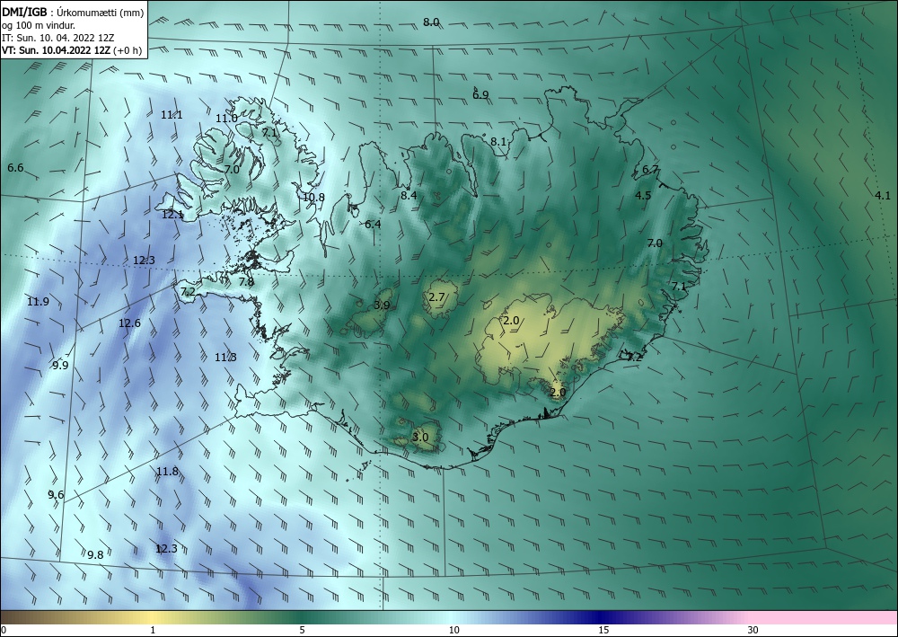Click the 9.6 value on the map
The height and width of the screenshot is (637, 898).
coord(56,496)
